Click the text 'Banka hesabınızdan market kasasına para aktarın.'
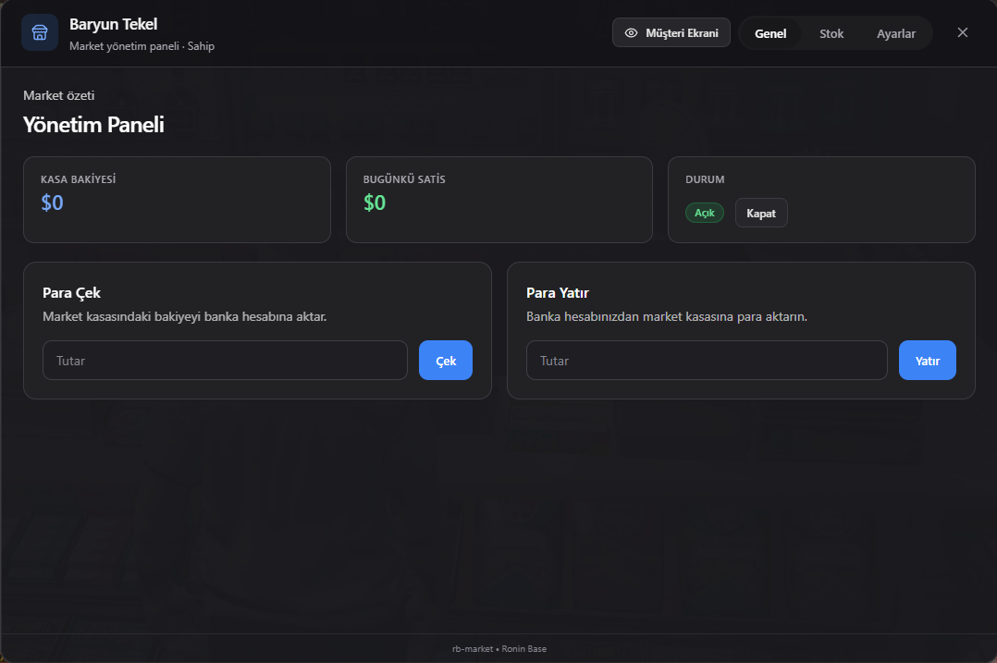The width and height of the screenshot is (997, 663). point(667,316)
